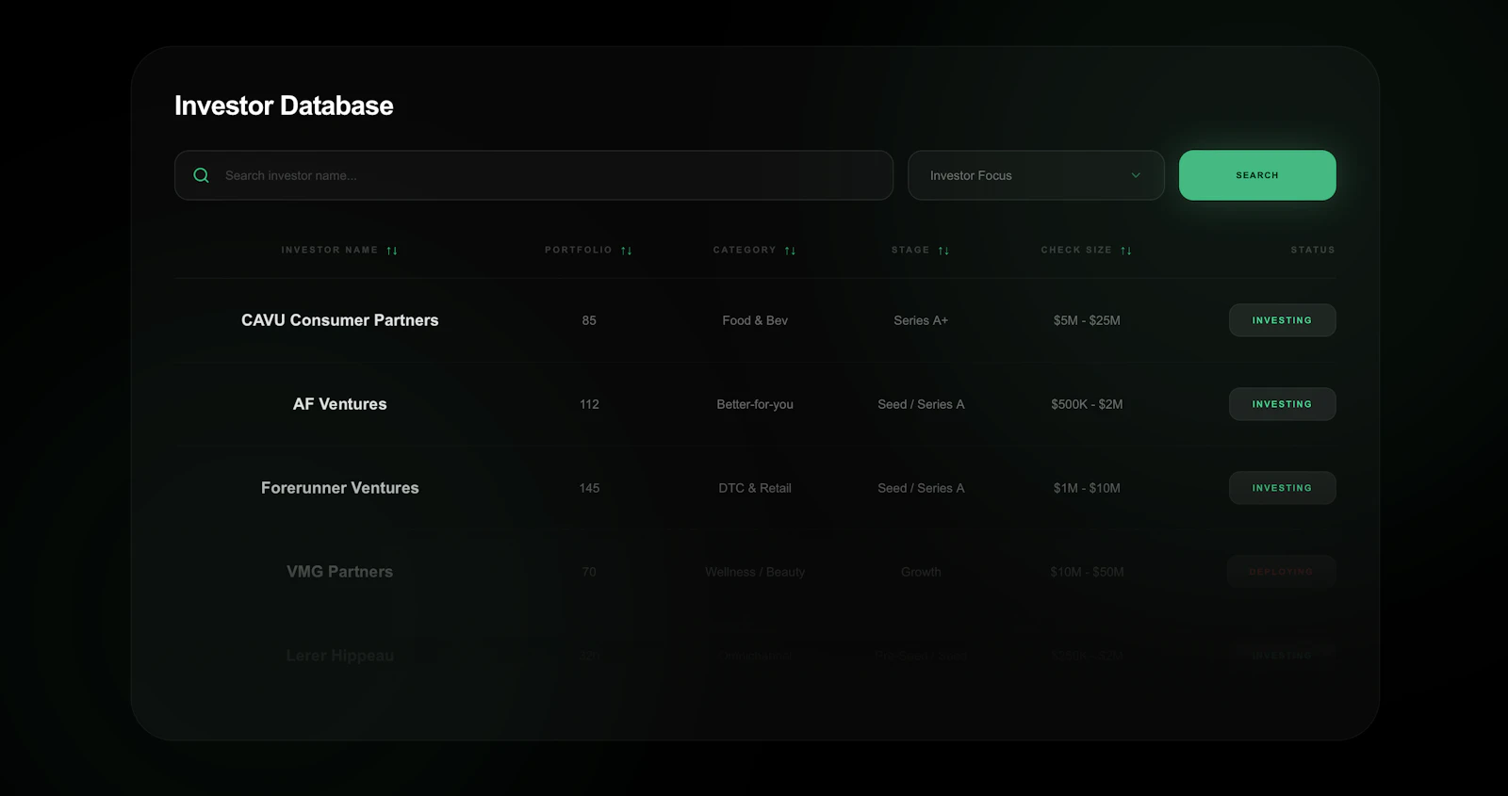Image resolution: width=1508 pixels, height=796 pixels.
Task: Click INVESTING badge for CAVU Consumer Partners
Action: point(1282,320)
